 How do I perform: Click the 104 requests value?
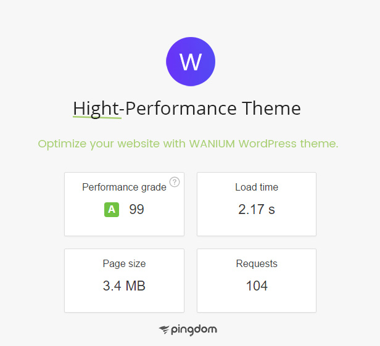point(257,286)
